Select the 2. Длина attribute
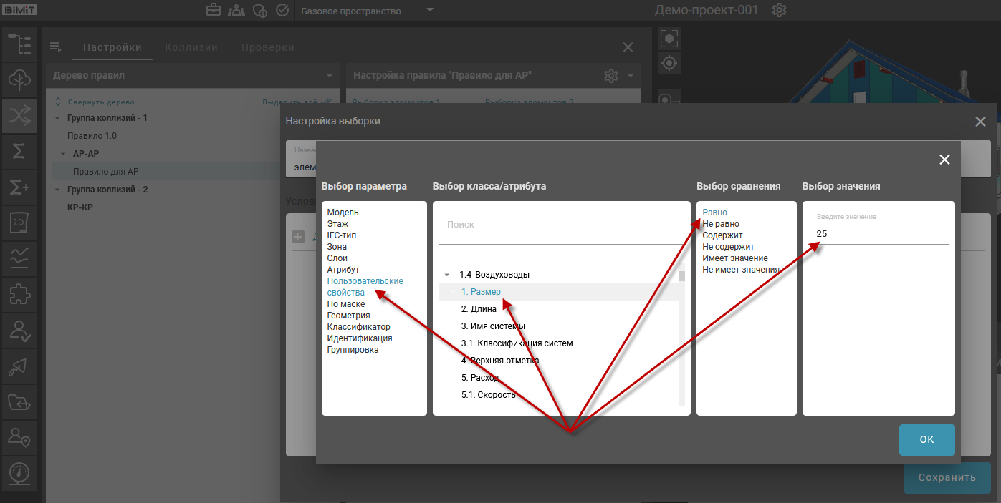The width and height of the screenshot is (1001, 503). tap(479, 309)
